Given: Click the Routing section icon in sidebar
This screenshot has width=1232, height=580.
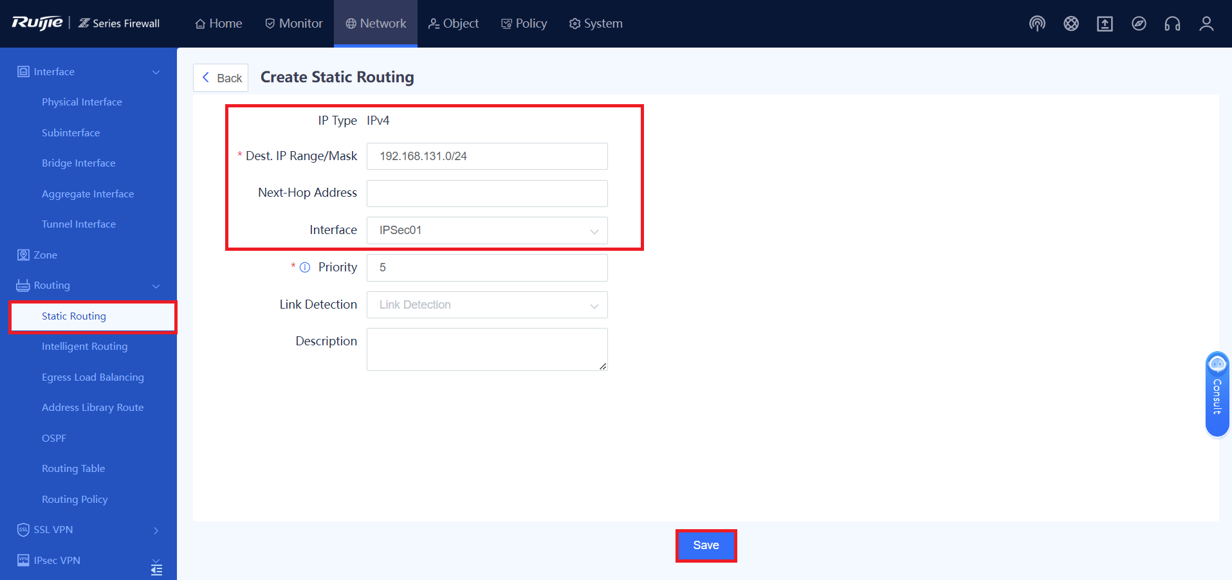Looking at the screenshot, I should (x=23, y=285).
